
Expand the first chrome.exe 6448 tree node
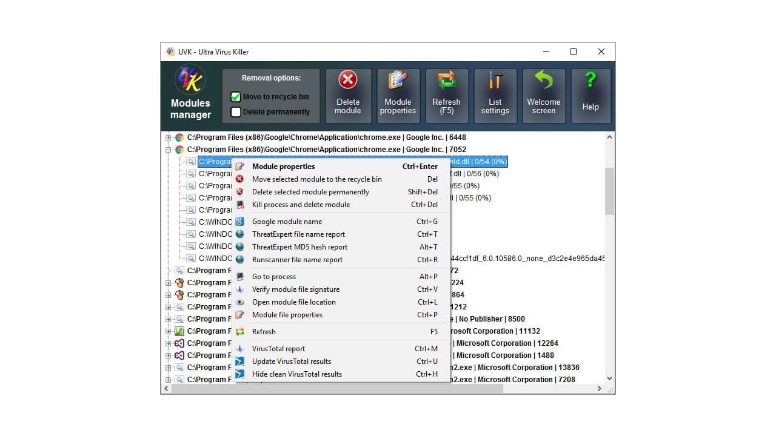click(168, 137)
